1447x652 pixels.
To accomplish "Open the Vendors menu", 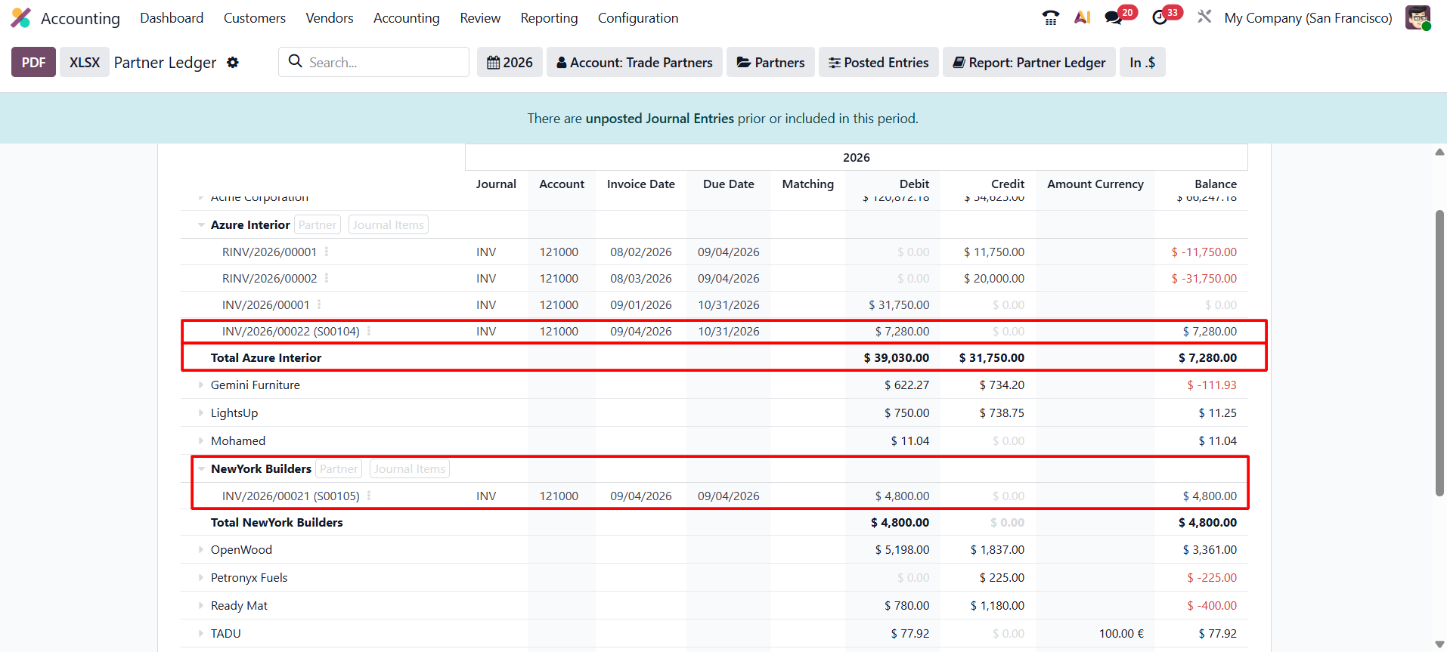I will coord(330,17).
